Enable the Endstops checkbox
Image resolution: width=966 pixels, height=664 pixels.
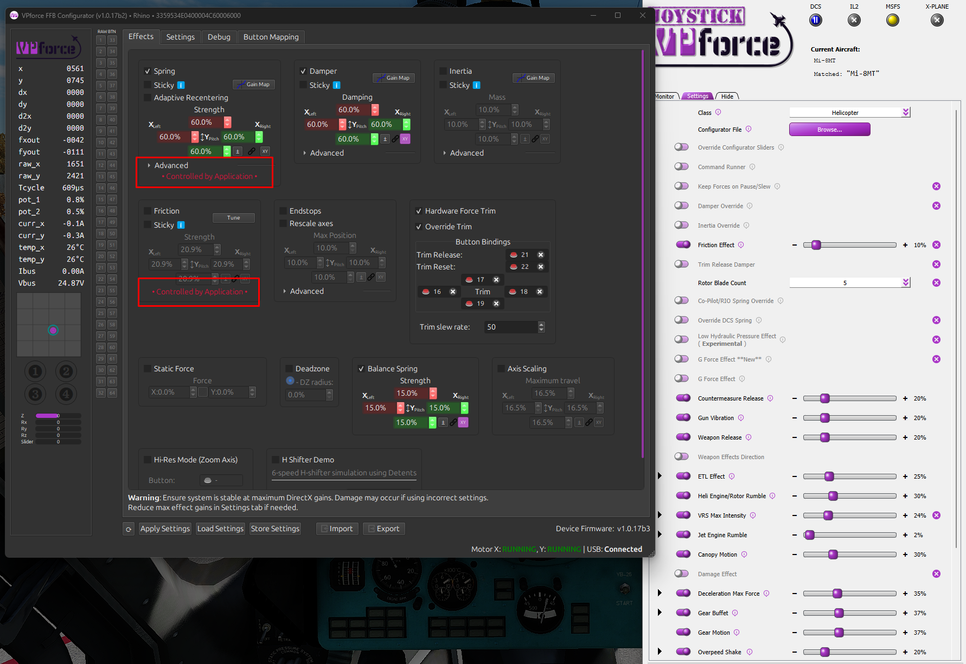[283, 211]
